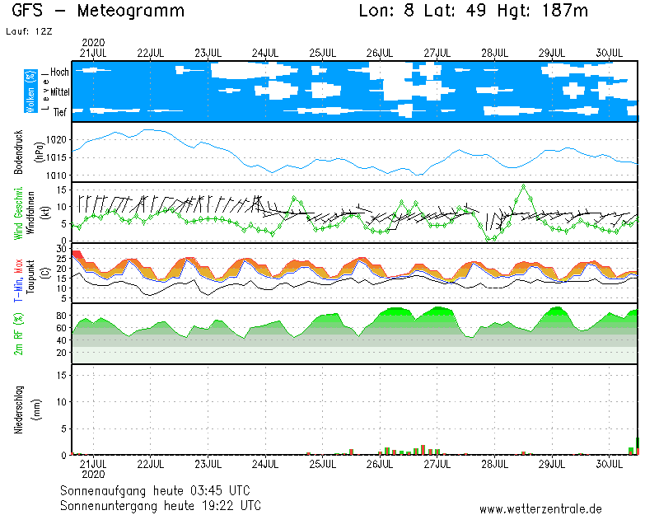Select the 15 tick on the precipitation axis
The image size is (659, 515).
coord(61,376)
